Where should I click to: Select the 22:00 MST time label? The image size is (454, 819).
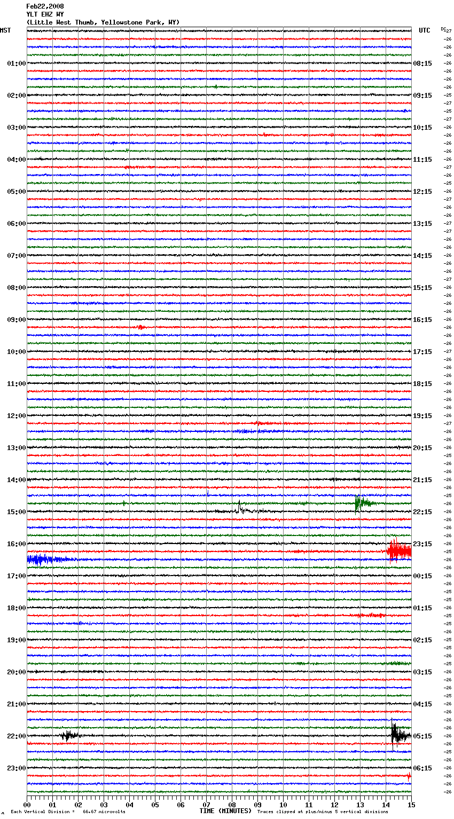(x=17, y=736)
